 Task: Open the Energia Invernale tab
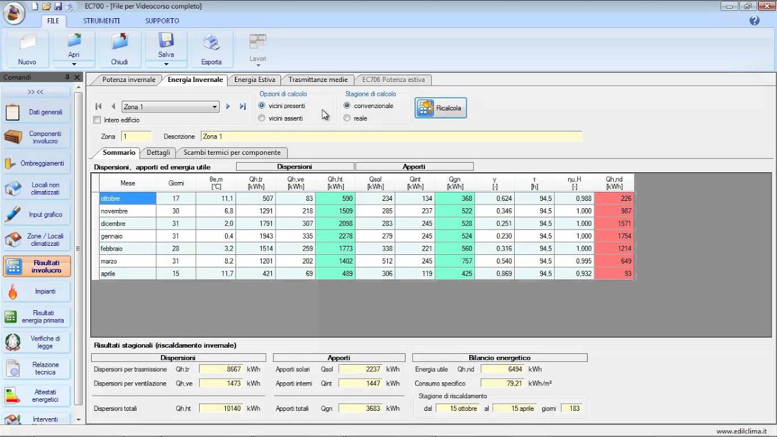tap(195, 80)
